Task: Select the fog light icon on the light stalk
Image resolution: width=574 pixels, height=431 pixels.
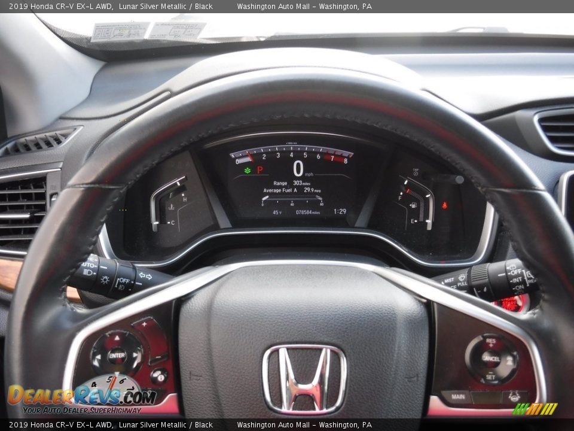Action: 121,287
